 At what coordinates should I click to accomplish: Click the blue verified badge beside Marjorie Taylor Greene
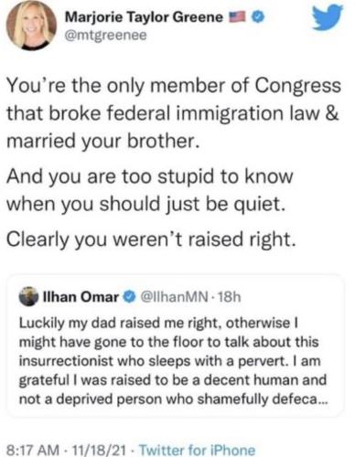click(x=259, y=17)
